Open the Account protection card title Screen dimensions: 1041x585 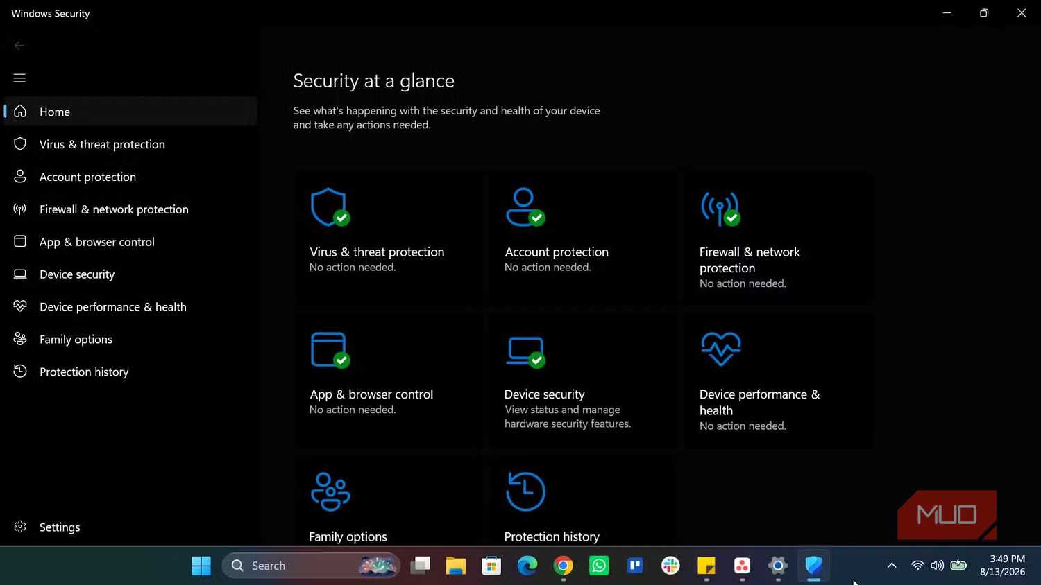[x=557, y=252]
